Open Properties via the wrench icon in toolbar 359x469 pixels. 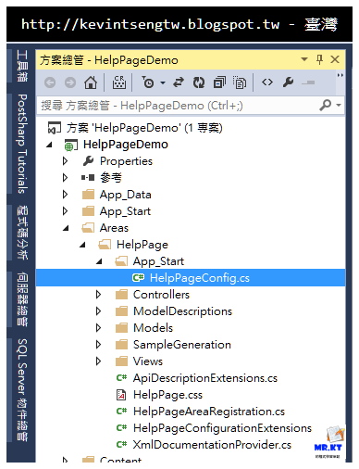coord(288,82)
